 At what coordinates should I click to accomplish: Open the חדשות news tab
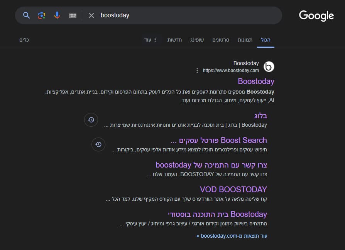[174, 40]
